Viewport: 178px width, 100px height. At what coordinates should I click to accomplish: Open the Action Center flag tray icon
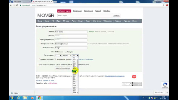click(x=152, y=98)
